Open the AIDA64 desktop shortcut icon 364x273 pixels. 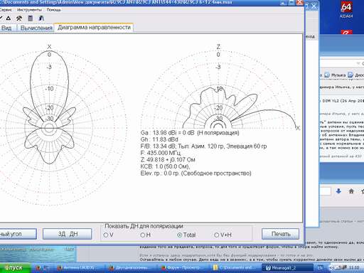[x=346, y=9]
